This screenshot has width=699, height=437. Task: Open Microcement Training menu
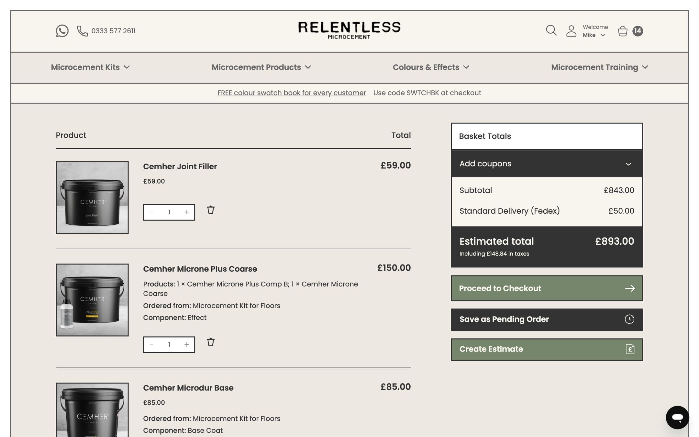pyautogui.click(x=600, y=67)
